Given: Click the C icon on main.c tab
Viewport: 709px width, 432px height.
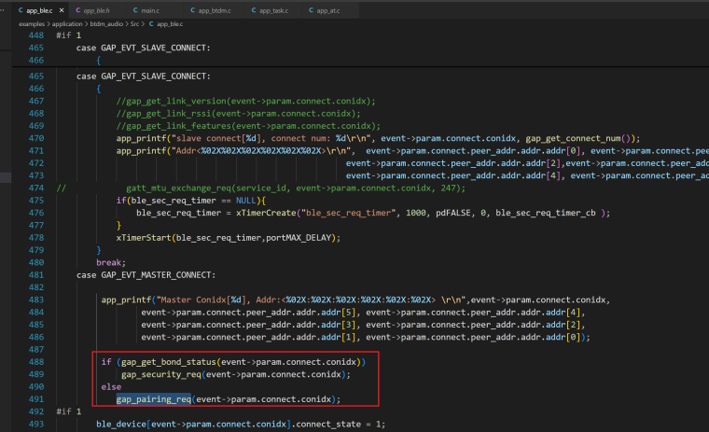Looking at the screenshot, I should click(x=133, y=10).
